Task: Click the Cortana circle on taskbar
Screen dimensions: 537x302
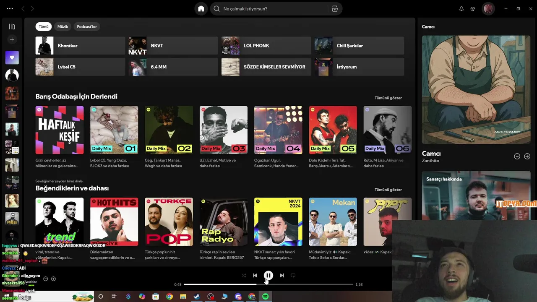Action: click(x=100, y=297)
